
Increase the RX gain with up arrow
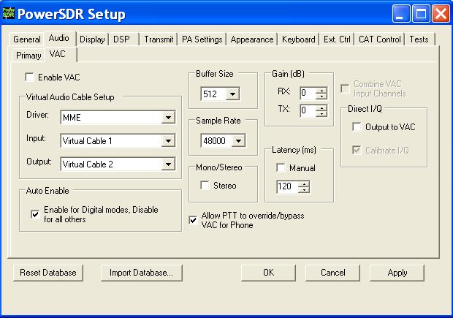(x=321, y=89)
